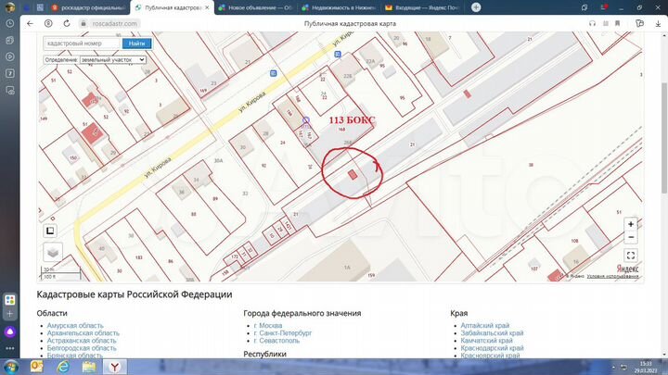Reload the cadastral map page
The height and width of the screenshot is (375, 668).
(x=67, y=23)
